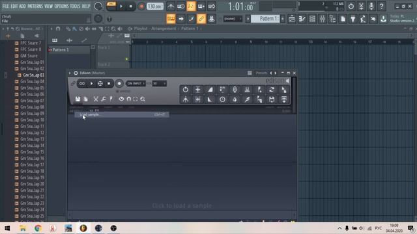Toggle the countdown before recording
Screen dimensions: 417x234
(191, 6)
